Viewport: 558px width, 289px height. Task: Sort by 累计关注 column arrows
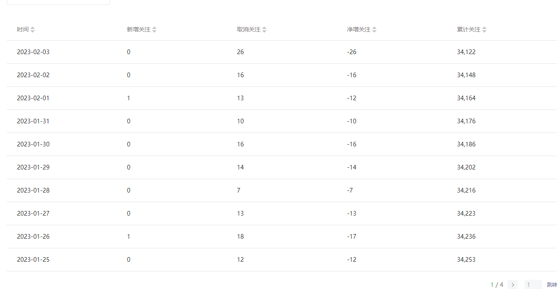(x=484, y=30)
